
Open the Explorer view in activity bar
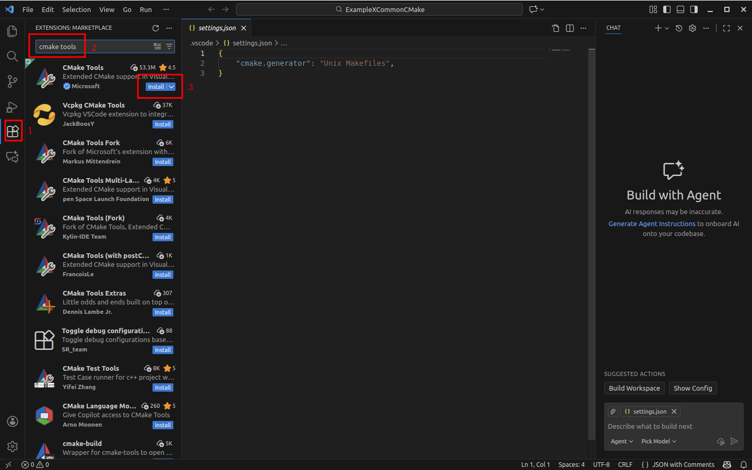(12, 31)
